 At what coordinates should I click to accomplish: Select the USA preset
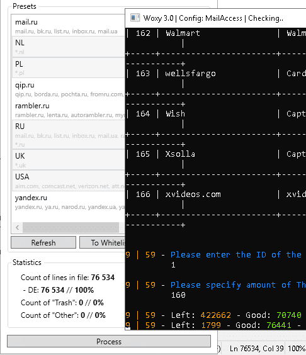click(68, 181)
